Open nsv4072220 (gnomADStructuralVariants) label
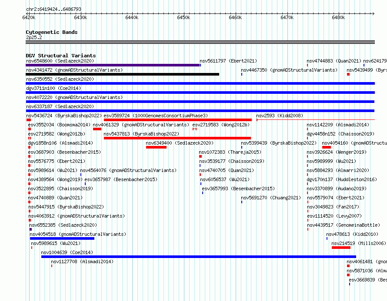Screen dimensions: 387x301 tap(74, 97)
